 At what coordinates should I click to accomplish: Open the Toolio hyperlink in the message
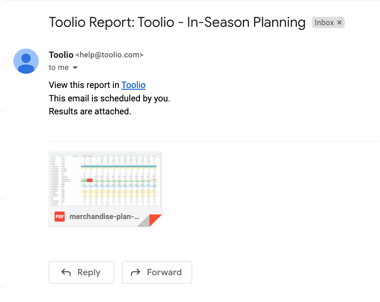pyautogui.click(x=133, y=85)
